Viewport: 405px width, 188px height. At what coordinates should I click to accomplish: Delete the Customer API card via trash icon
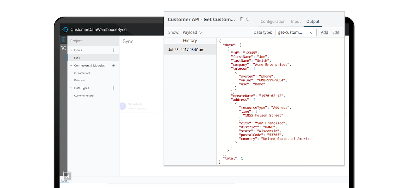tap(242, 19)
